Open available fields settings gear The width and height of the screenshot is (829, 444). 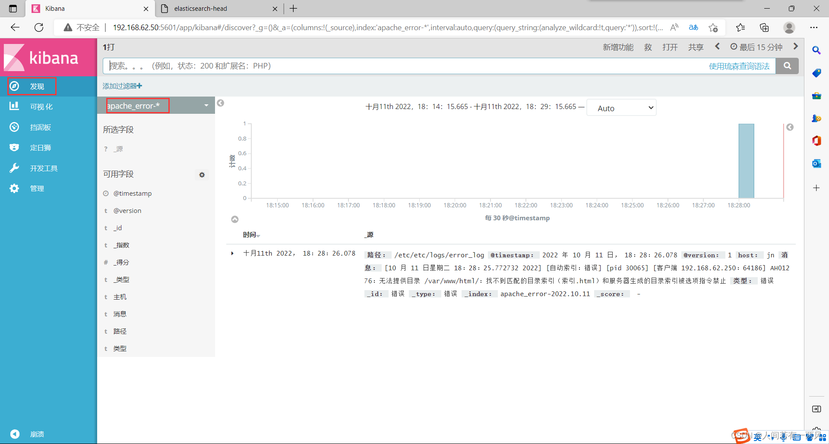click(x=202, y=175)
